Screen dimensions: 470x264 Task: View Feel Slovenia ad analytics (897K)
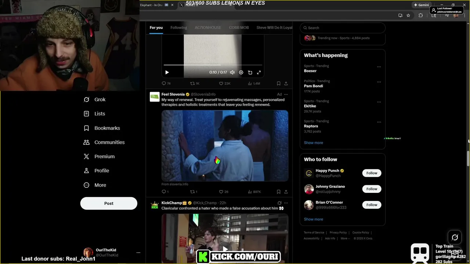click(254, 192)
